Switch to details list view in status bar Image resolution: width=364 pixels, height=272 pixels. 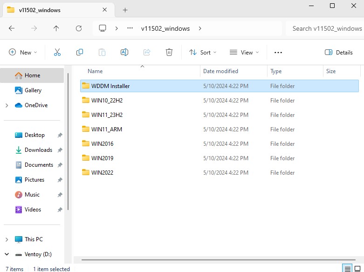point(348,269)
